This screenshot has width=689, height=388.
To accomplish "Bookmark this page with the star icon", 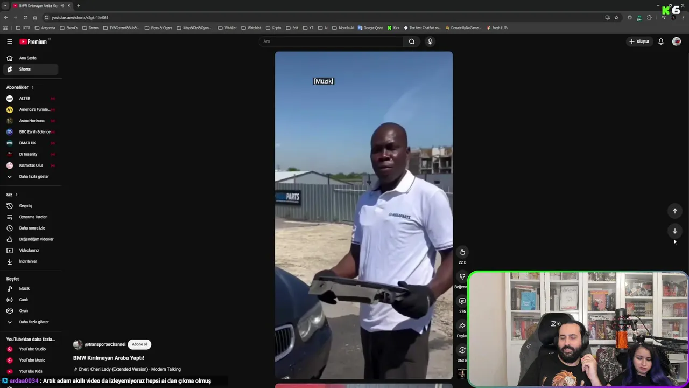I will [x=616, y=17].
